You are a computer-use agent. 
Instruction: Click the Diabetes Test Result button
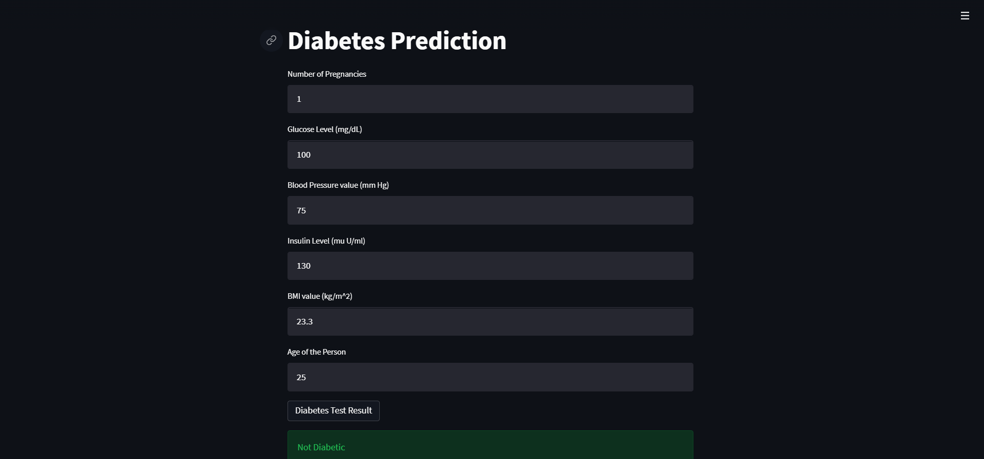coord(333,410)
